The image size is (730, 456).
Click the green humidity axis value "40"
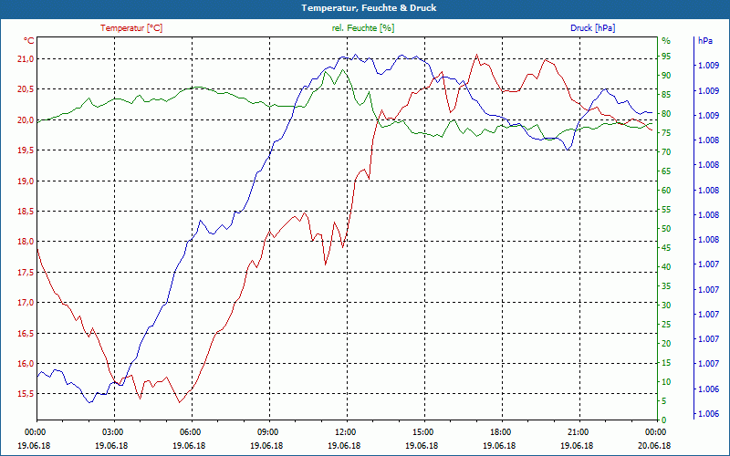666,267
